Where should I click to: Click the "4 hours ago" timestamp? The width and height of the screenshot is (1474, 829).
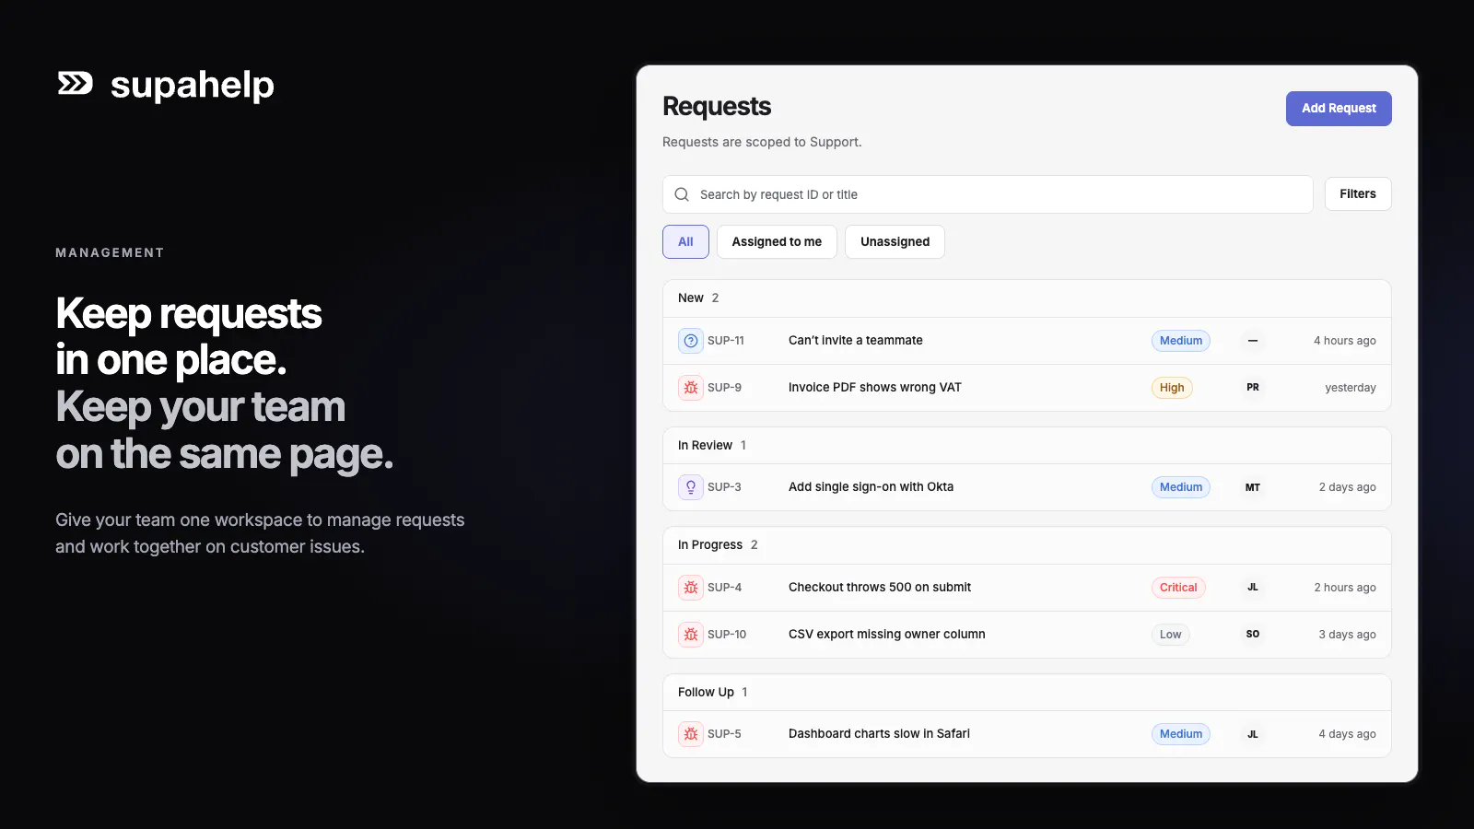coord(1345,341)
